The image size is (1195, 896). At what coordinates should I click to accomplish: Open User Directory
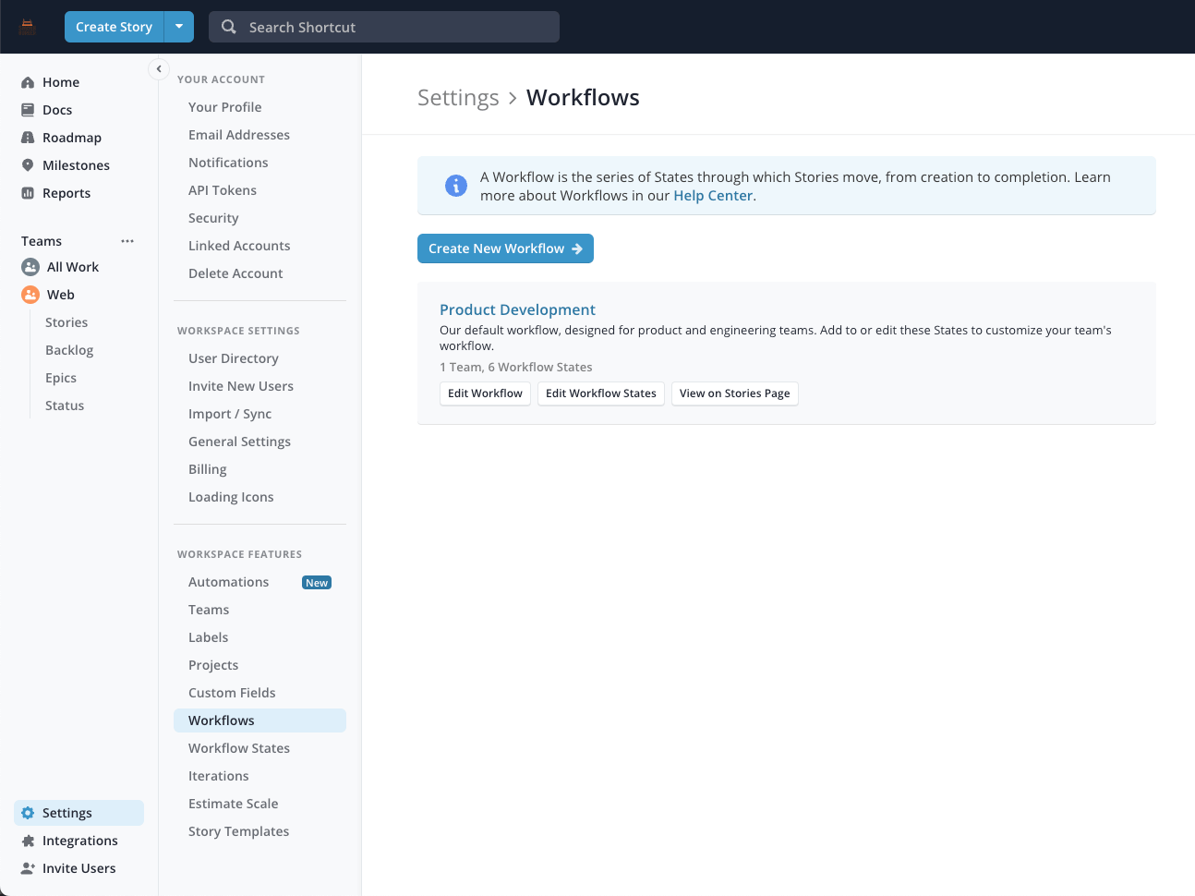click(234, 358)
